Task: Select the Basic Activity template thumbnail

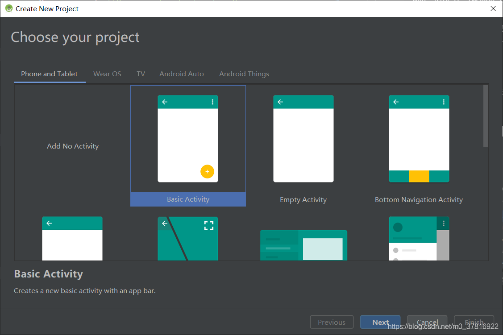Action: click(187, 138)
